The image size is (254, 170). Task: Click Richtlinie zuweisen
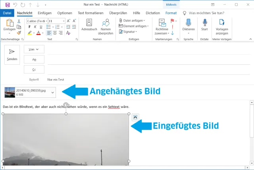tap(162, 27)
